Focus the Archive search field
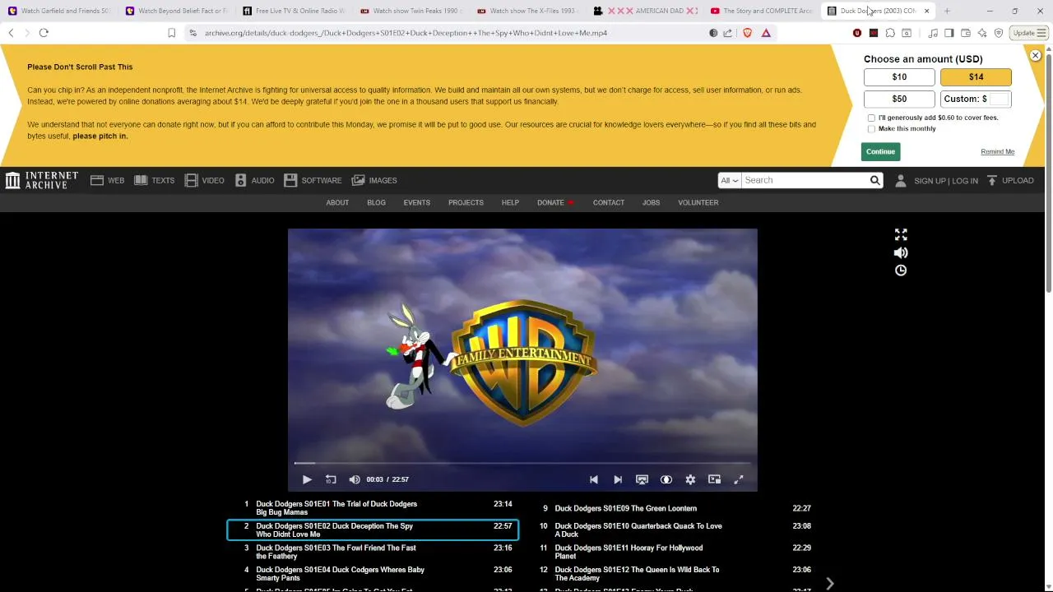Image resolution: width=1053 pixels, height=592 pixels. tap(805, 180)
